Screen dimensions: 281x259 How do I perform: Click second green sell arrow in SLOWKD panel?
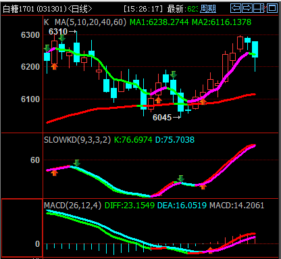[x=180, y=179]
